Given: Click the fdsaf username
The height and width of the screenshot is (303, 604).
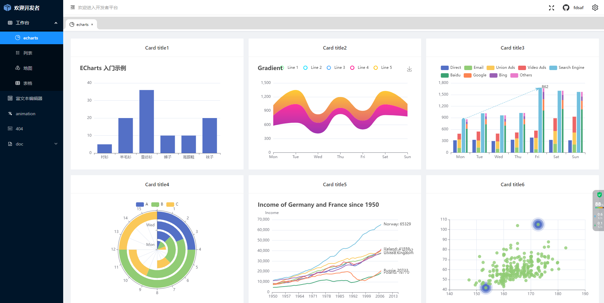Looking at the screenshot, I should (578, 8).
